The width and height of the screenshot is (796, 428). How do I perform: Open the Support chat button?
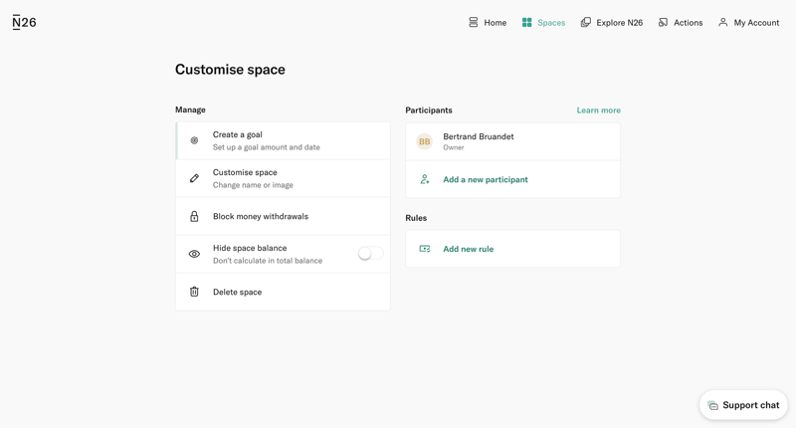[x=743, y=405]
